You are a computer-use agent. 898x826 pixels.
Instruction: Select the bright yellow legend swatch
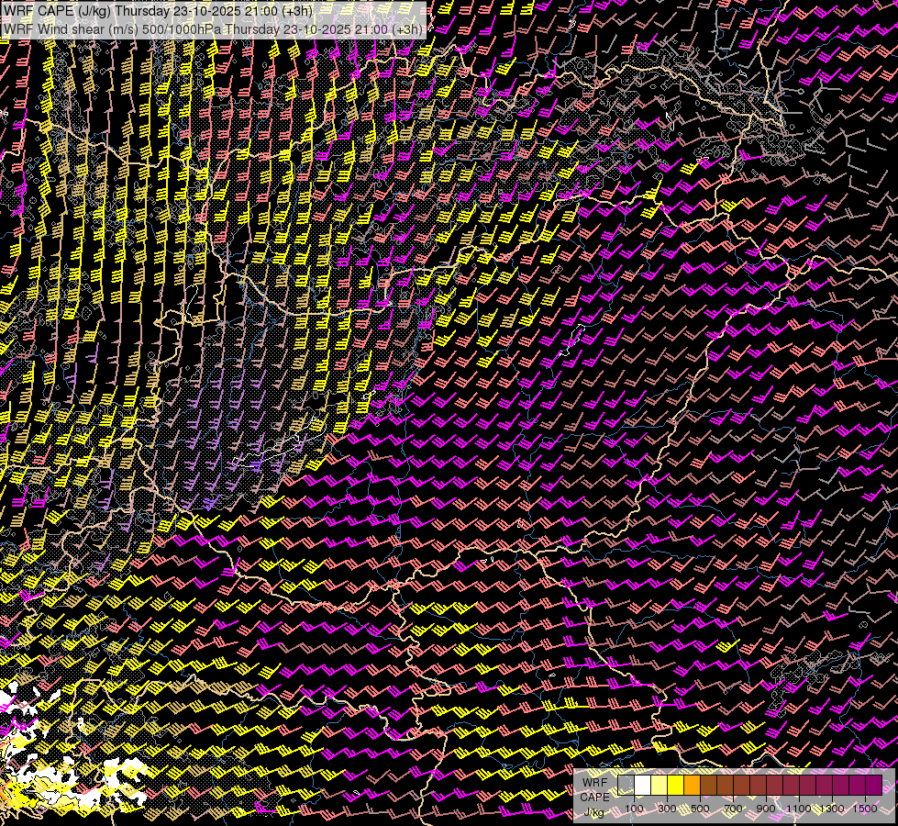(676, 786)
